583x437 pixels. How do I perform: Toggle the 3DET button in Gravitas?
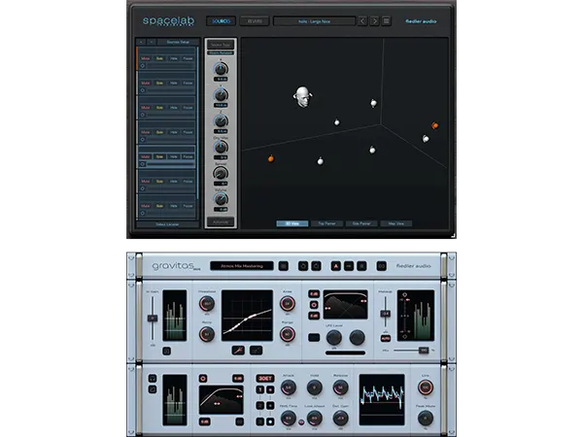[x=265, y=379]
